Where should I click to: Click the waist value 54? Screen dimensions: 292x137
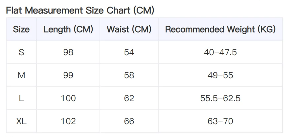[129, 52]
